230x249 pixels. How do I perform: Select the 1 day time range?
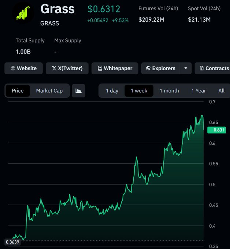(x=112, y=91)
